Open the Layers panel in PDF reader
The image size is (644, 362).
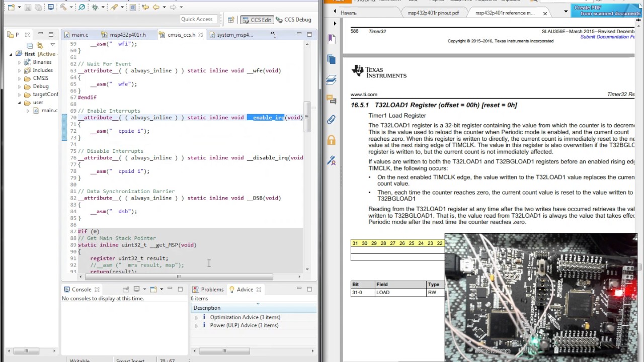331,79
